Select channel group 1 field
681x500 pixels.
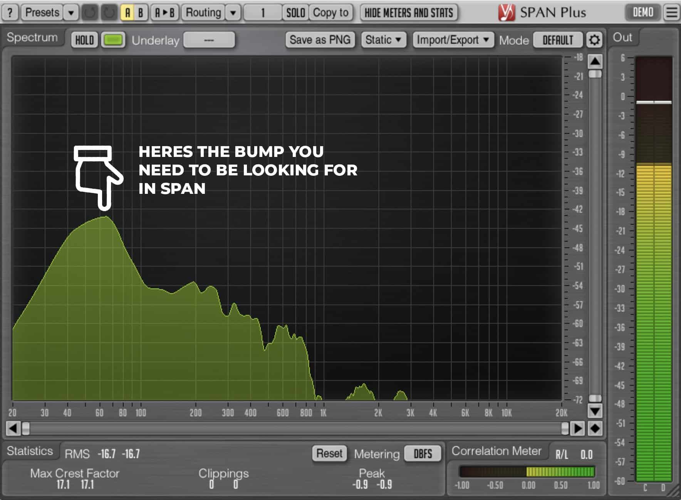(263, 13)
